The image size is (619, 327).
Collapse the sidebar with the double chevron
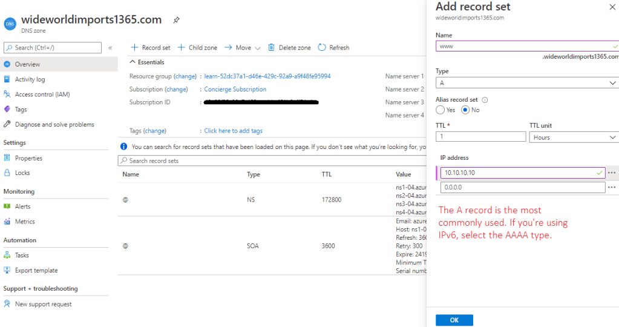click(x=110, y=48)
